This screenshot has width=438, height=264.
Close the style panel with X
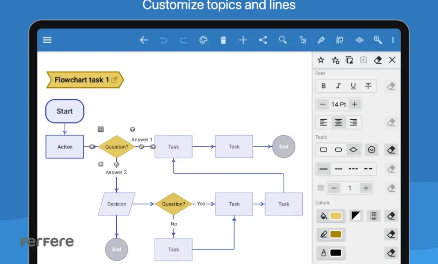(392, 60)
